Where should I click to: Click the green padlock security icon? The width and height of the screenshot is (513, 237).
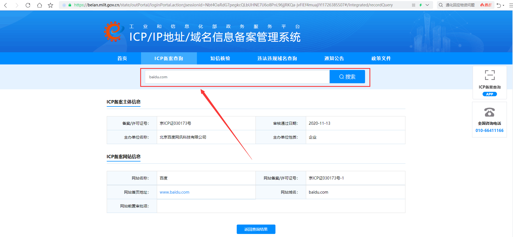(70, 5)
